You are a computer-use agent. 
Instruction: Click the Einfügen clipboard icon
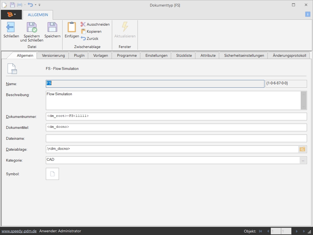72,27
